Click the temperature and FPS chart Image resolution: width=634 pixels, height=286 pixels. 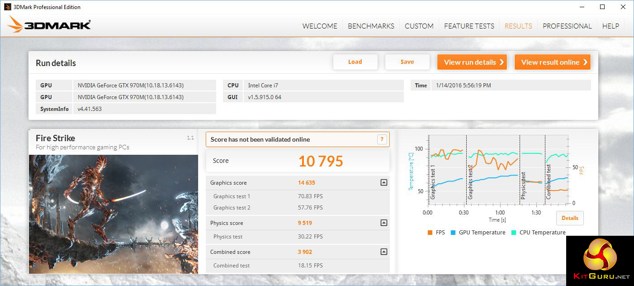point(497,170)
